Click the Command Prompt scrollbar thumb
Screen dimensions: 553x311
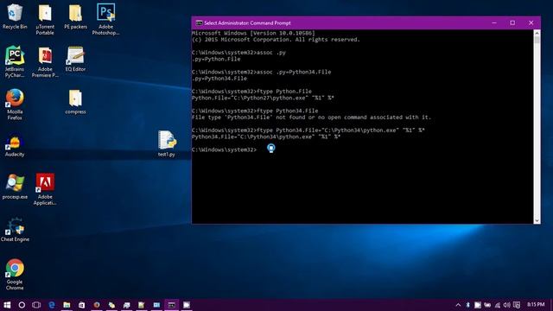click(537, 40)
